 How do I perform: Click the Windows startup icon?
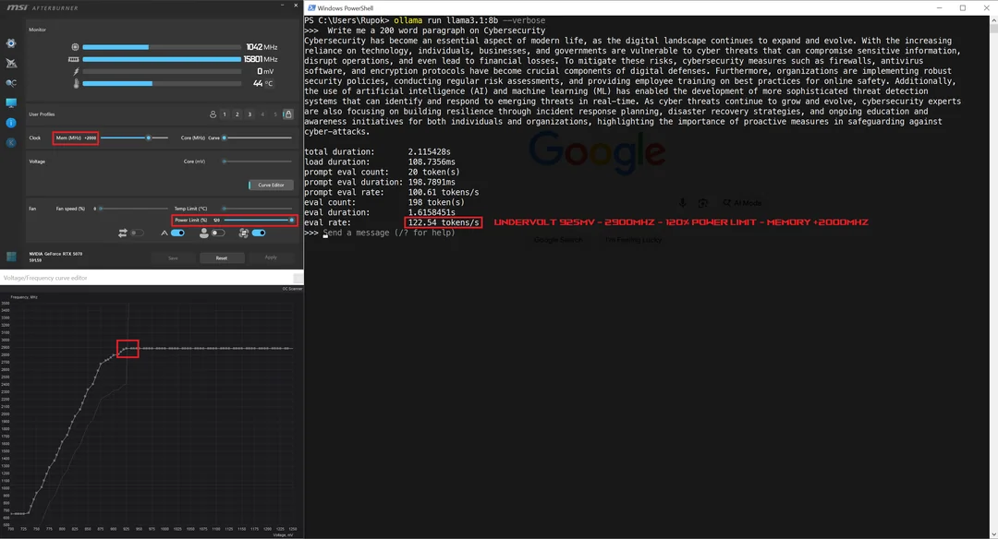11,257
